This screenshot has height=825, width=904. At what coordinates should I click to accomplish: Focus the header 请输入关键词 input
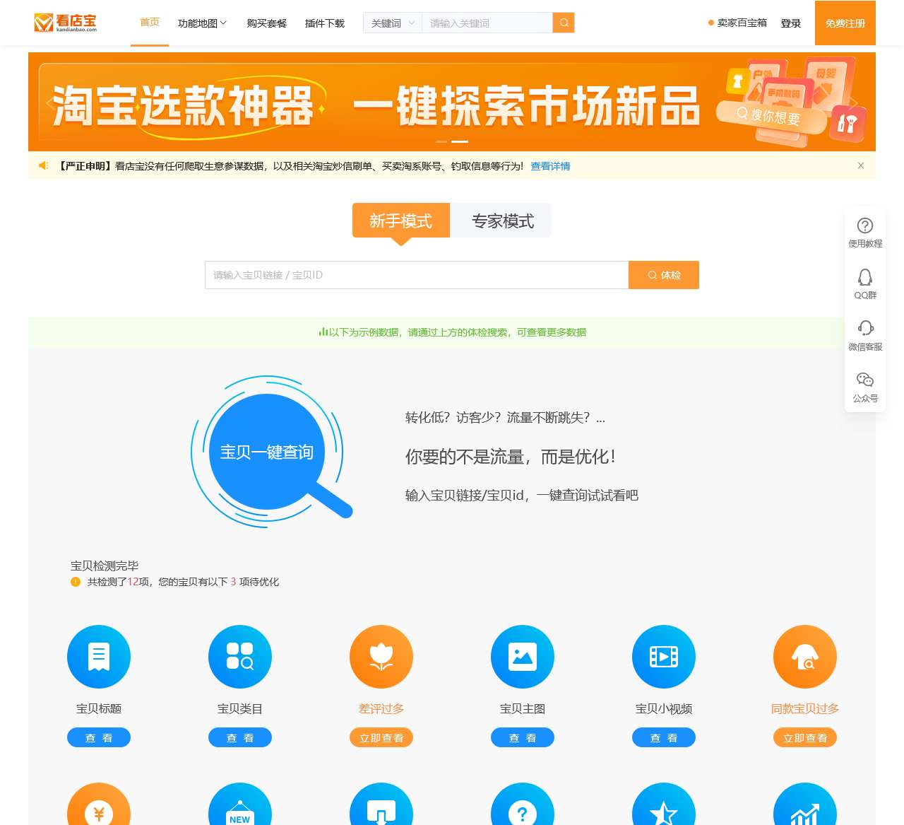(487, 23)
